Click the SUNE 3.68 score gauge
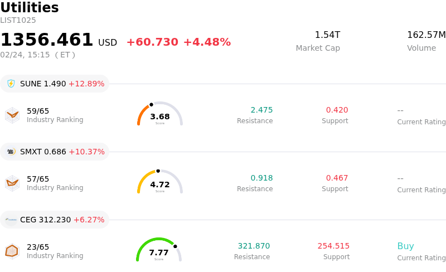 (x=160, y=114)
